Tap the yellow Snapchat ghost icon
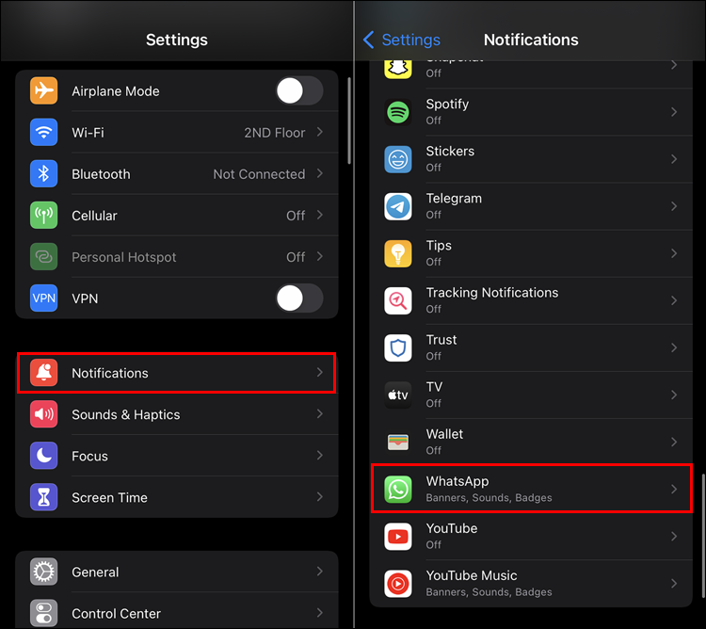The image size is (706, 629). coord(398,69)
